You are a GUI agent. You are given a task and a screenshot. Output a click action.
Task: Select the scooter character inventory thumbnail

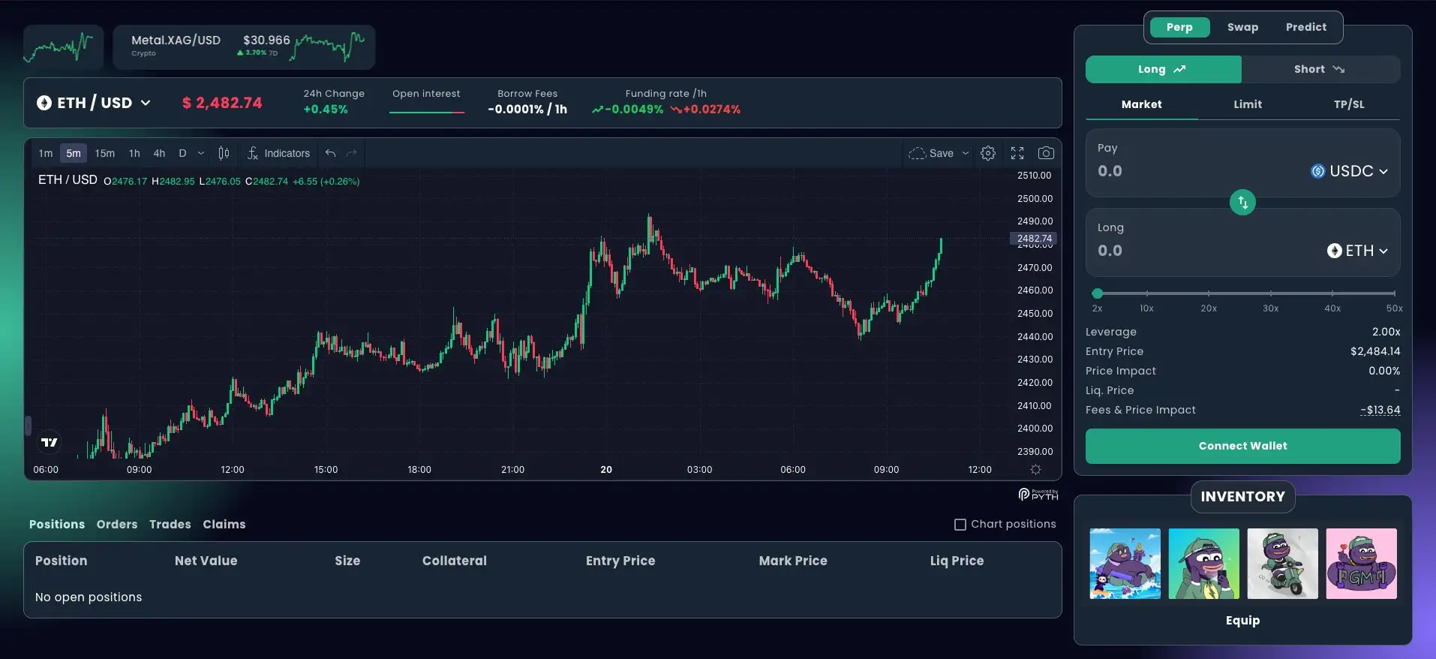coord(1282,564)
